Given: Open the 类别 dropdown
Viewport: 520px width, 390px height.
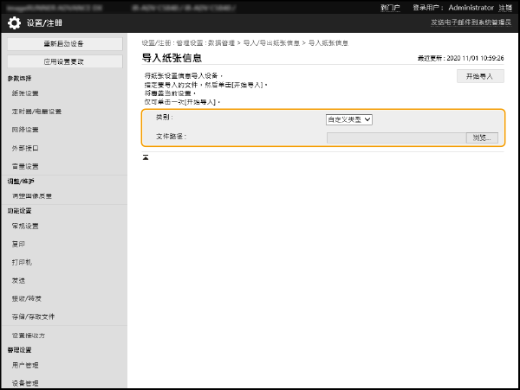Looking at the screenshot, I should [x=348, y=119].
